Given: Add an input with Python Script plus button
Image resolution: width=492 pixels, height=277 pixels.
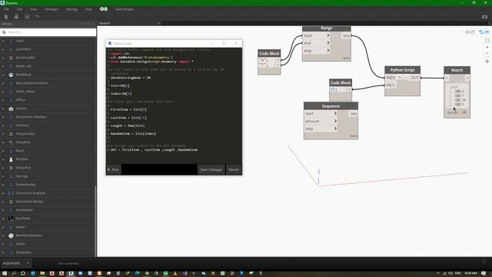Looking at the screenshot, I should (400, 77).
